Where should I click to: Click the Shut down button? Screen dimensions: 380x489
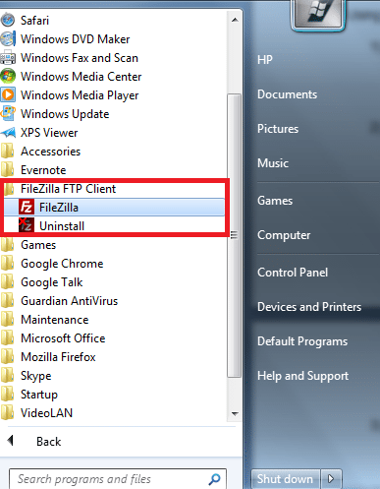pyautogui.click(x=285, y=479)
